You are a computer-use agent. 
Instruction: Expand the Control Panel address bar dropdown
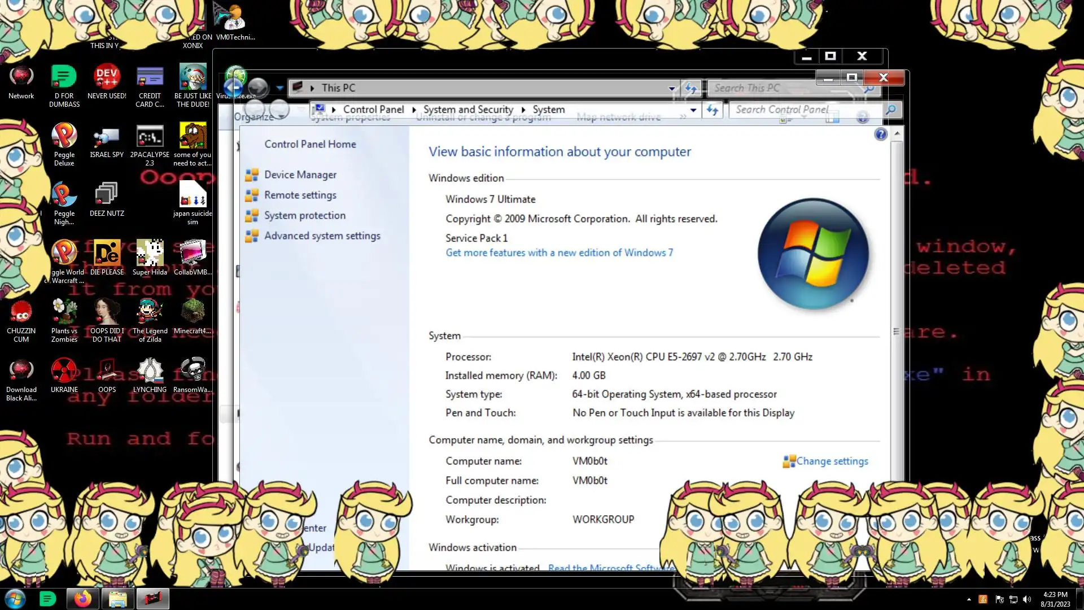pos(693,110)
